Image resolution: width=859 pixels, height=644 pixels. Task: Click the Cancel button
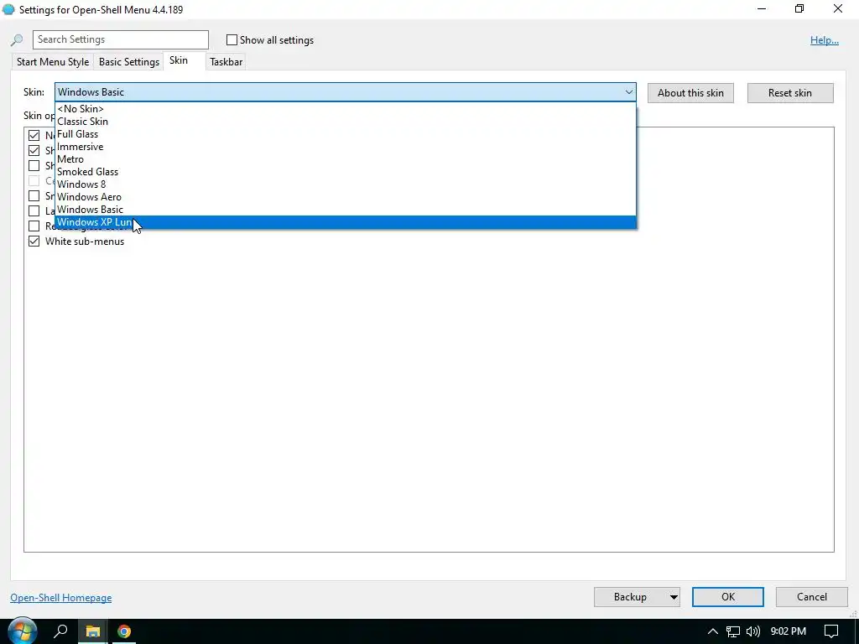coord(811,597)
